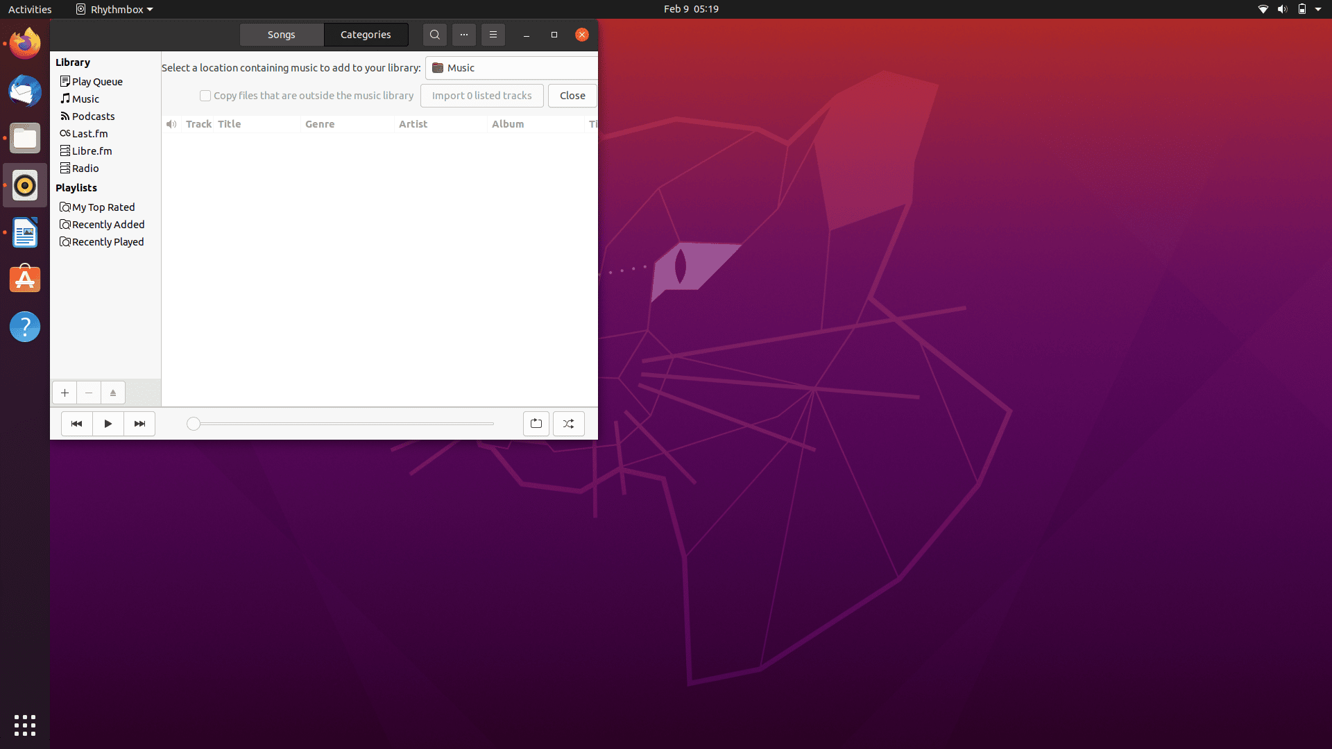Toggle the shuffle playback button

click(569, 424)
